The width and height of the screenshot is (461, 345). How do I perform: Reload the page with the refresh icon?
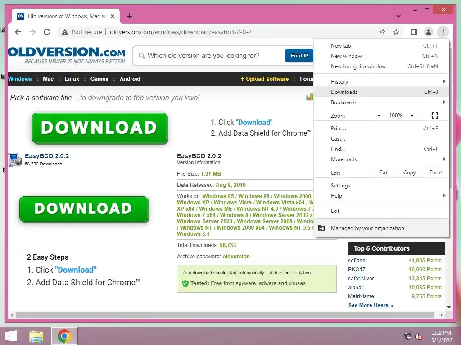point(47,32)
